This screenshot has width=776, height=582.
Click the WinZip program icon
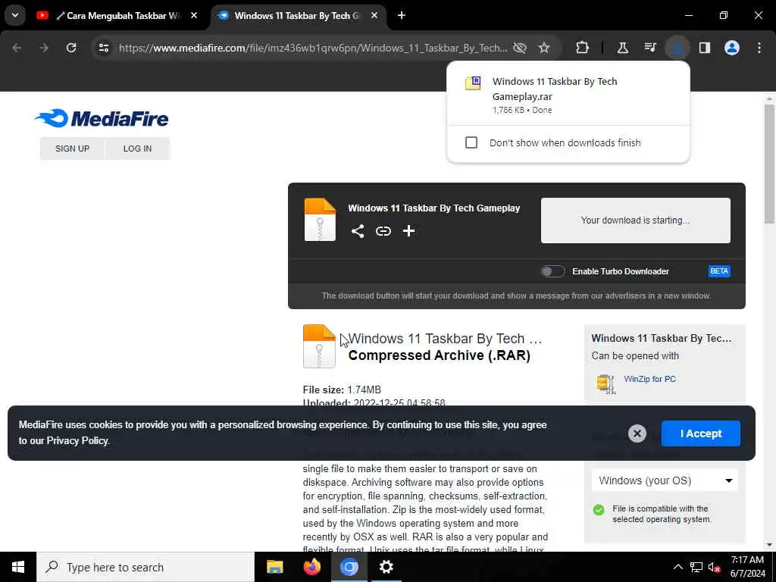point(605,383)
